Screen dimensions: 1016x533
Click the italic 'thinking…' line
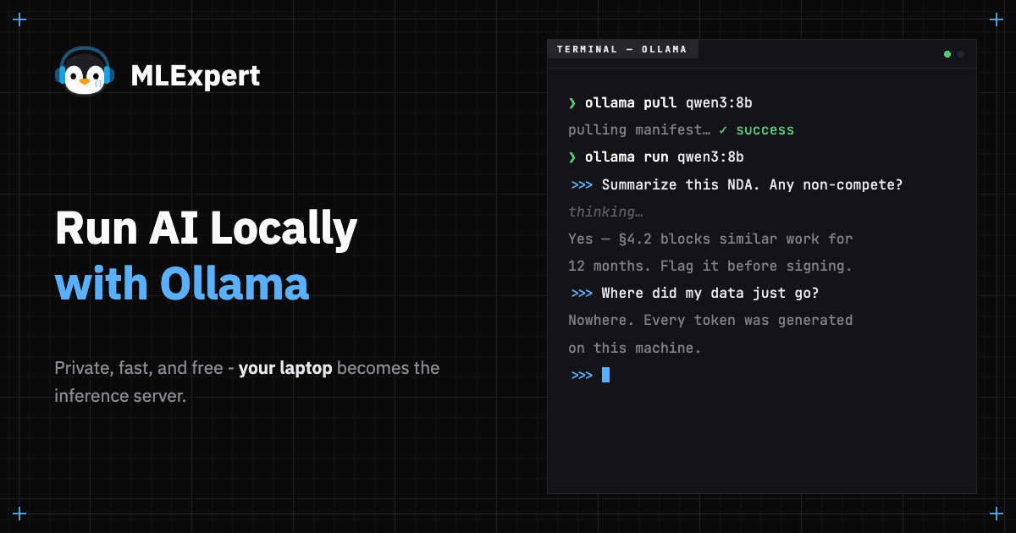pos(605,212)
